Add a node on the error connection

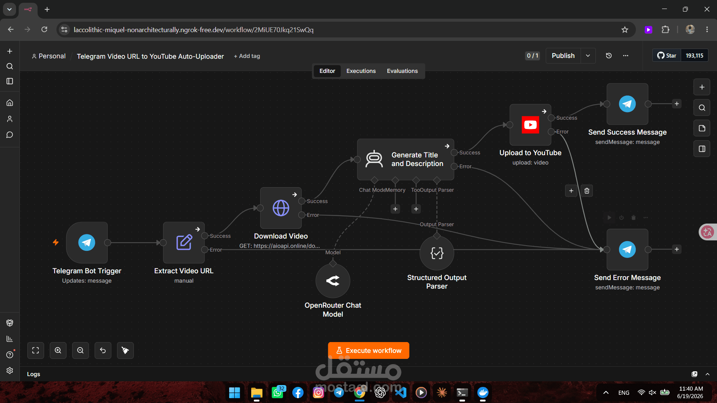[571, 191]
